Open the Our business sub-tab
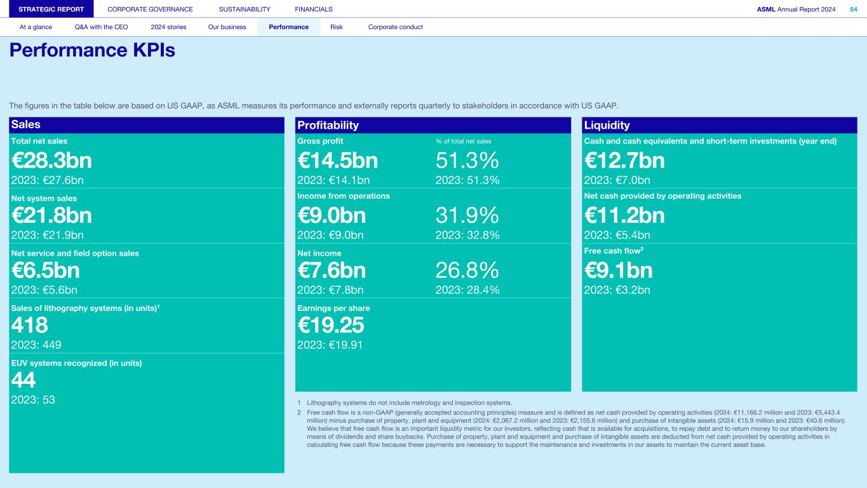 (x=227, y=27)
